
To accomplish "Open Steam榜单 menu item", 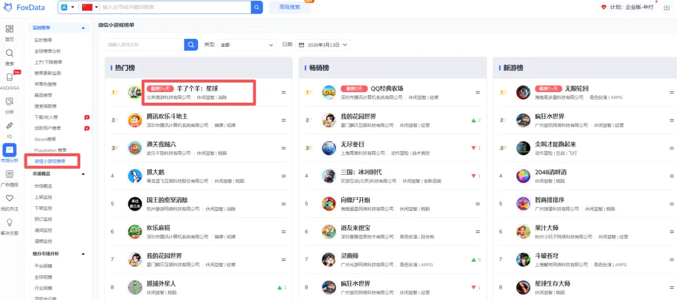I will (x=45, y=139).
